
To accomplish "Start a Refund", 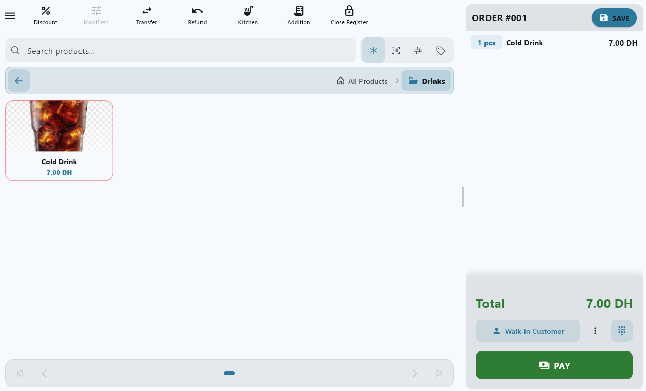I will (x=197, y=16).
